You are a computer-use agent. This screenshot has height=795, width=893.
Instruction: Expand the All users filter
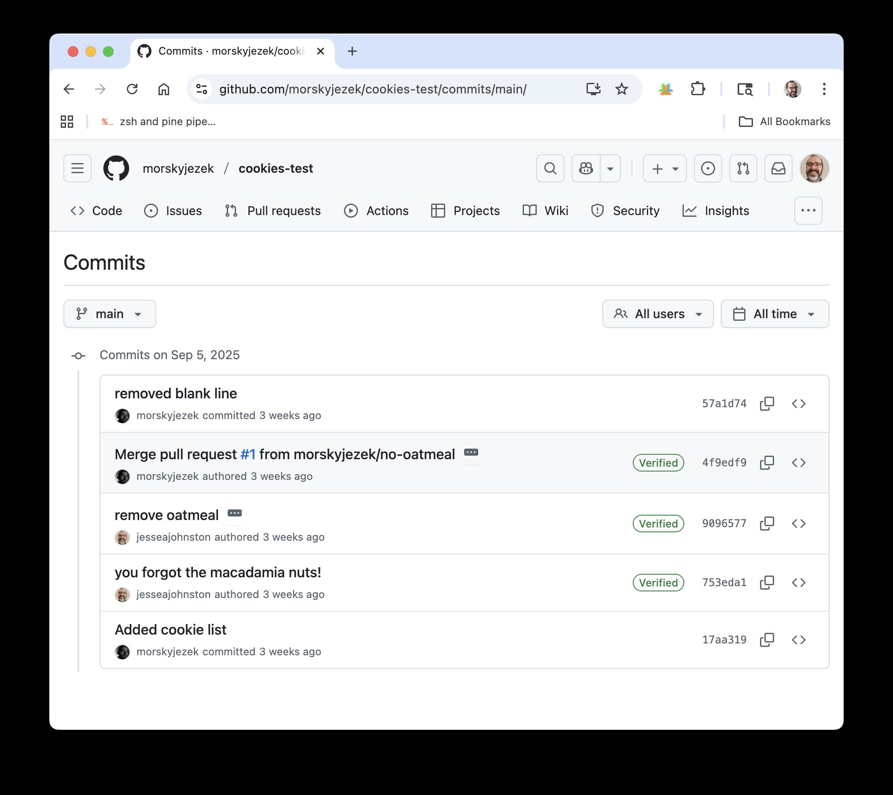coord(657,314)
